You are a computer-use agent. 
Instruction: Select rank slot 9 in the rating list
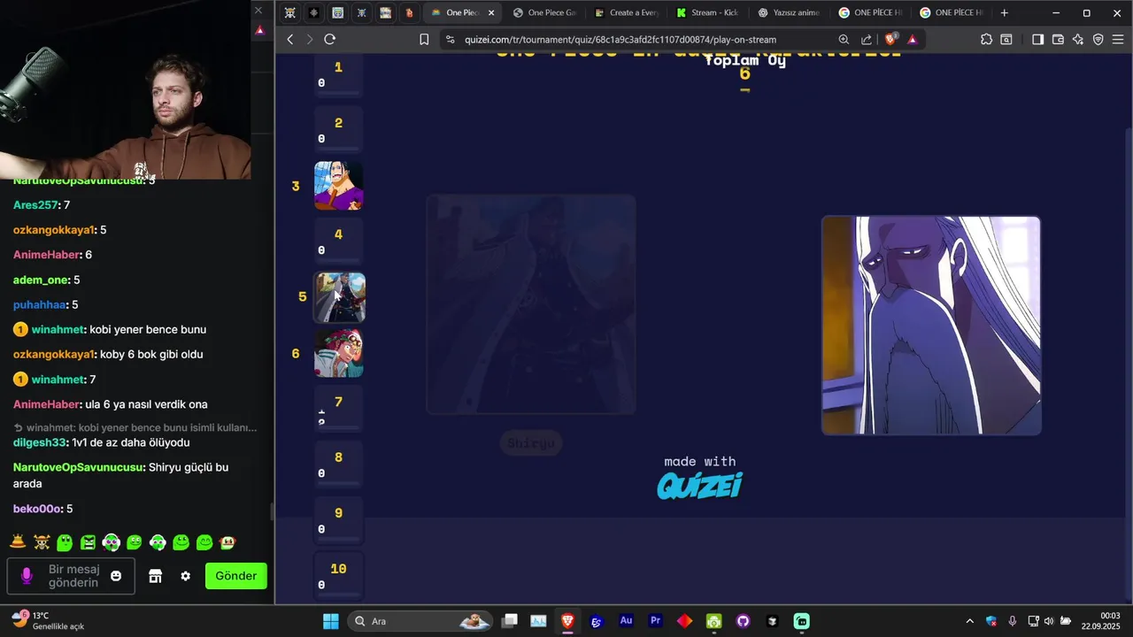(x=338, y=520)
